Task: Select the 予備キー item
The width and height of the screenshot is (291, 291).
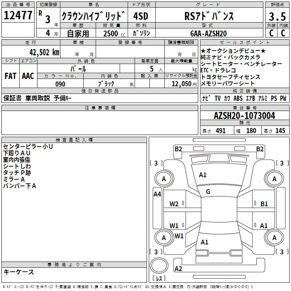Action: (x=63, y=98)
